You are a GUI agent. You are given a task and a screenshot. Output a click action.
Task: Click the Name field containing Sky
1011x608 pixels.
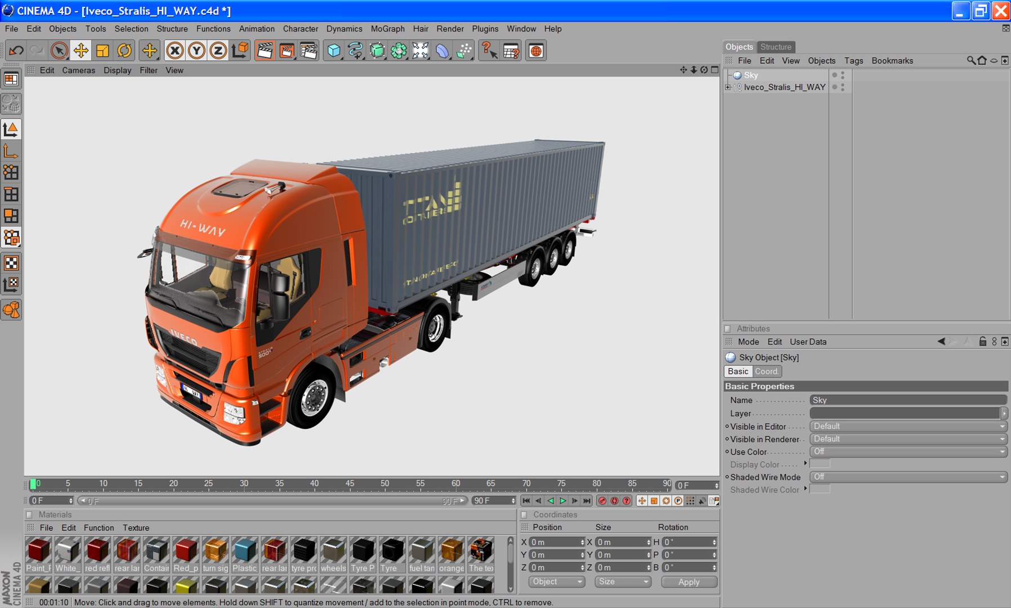click(908, 400)
